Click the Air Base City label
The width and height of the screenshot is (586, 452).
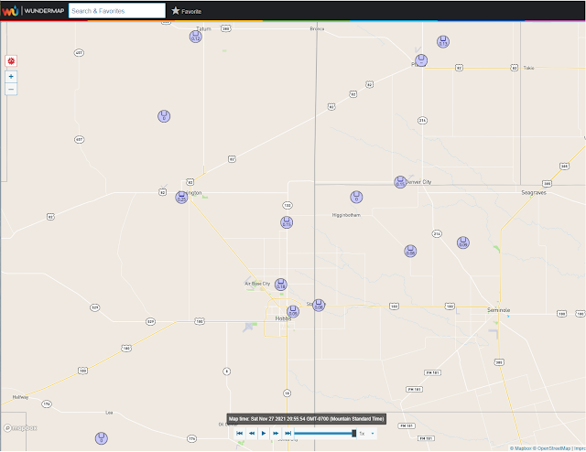pyautogui.click(x=257, y=284)
